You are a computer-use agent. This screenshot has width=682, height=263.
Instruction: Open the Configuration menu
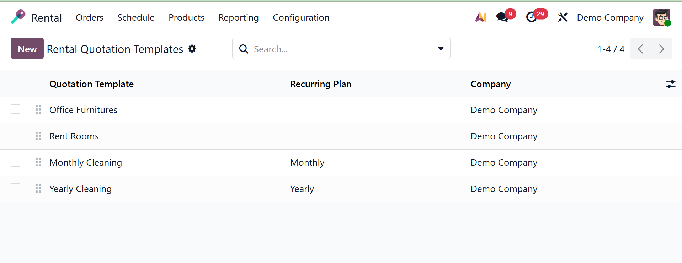click(301, 17)
